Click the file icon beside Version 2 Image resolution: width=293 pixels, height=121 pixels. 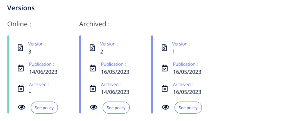click(x=92, y=48)
